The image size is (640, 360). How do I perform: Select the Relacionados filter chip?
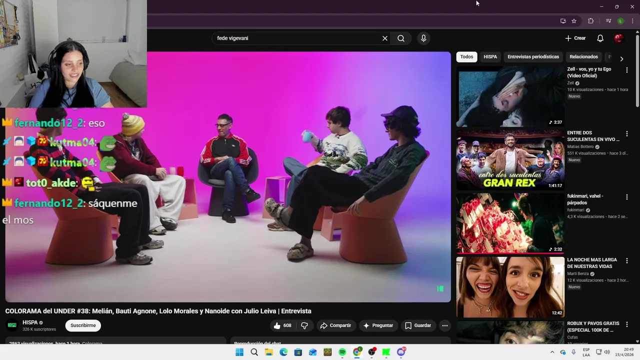pyautogui.click(x=583, y=57)
